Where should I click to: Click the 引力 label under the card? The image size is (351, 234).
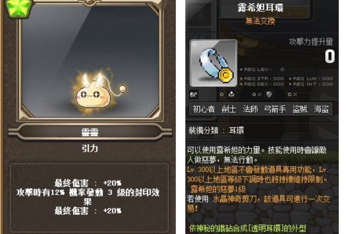[90, 148]
